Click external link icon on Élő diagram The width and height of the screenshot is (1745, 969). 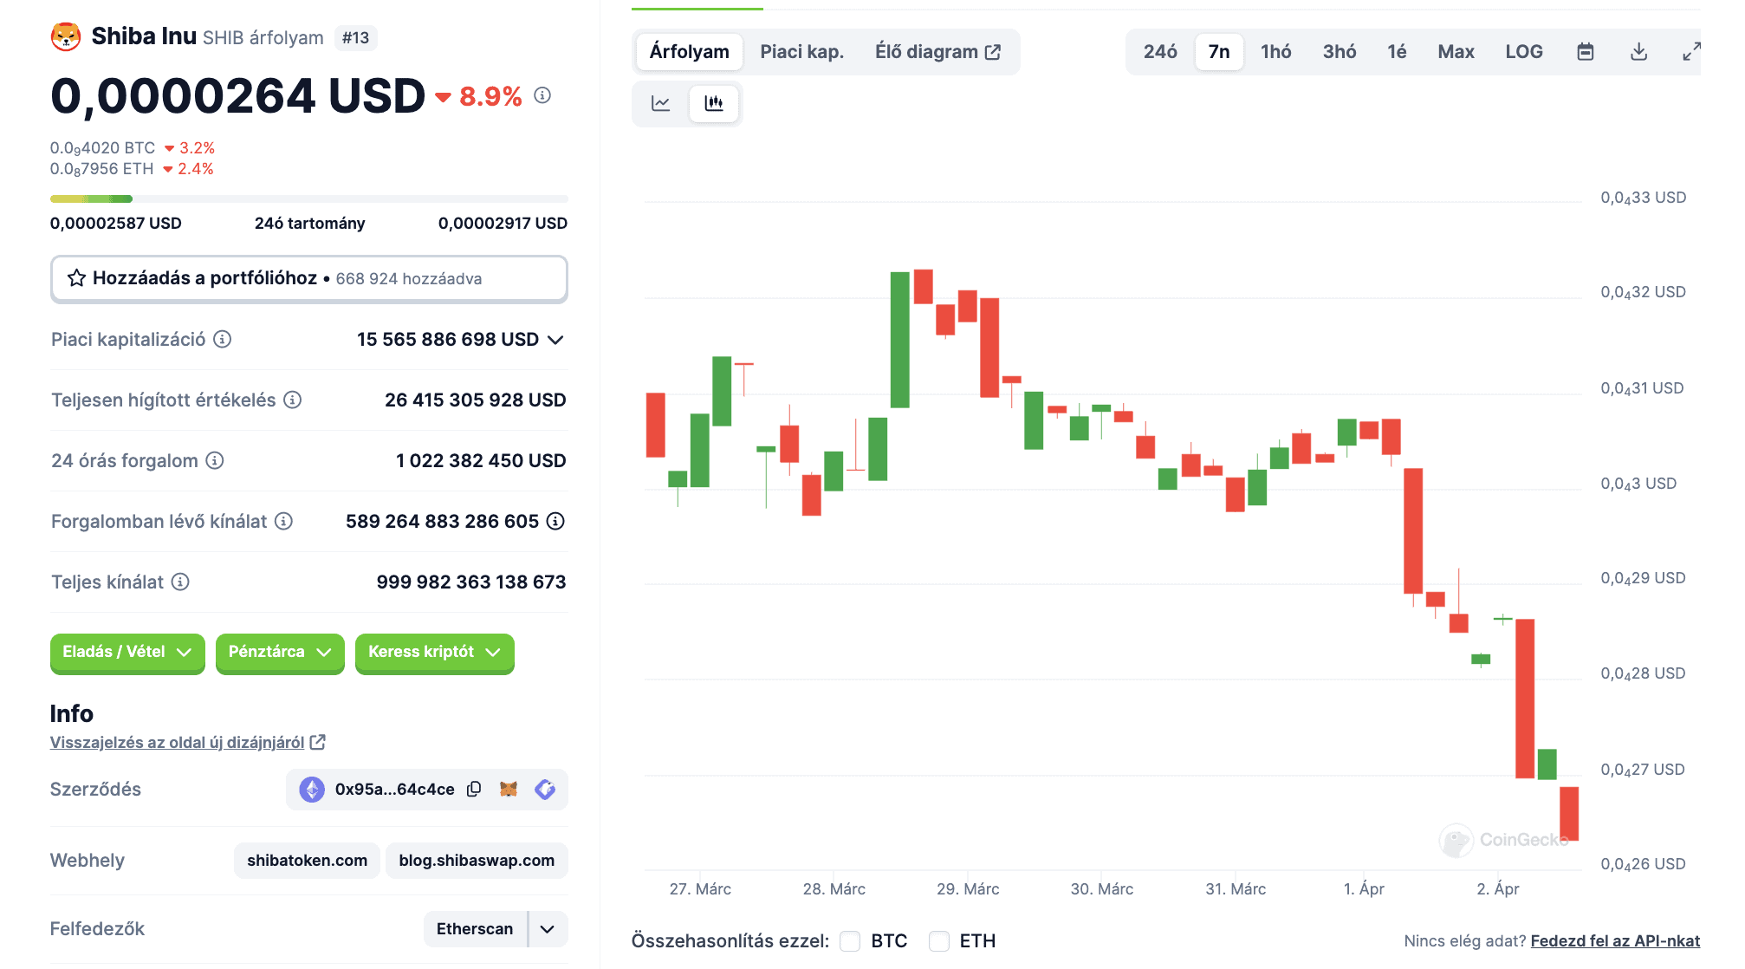pos(993,52)
